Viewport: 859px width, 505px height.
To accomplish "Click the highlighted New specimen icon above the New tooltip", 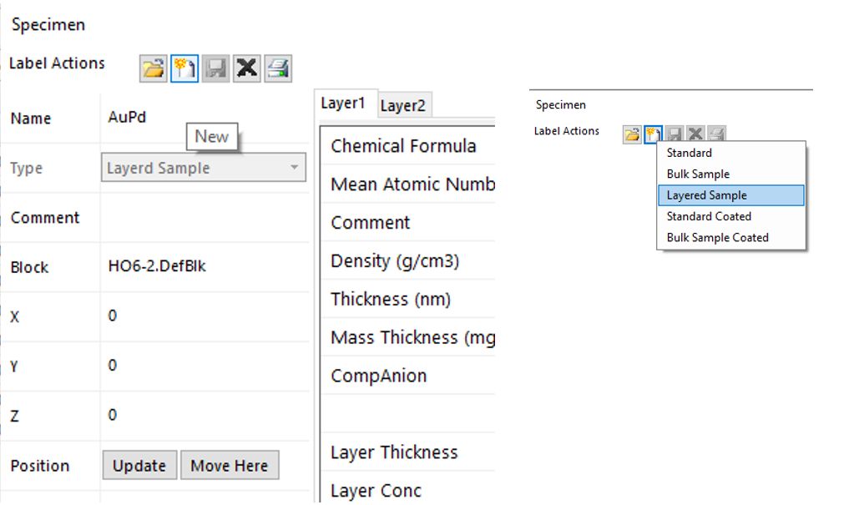I will click(x=184, y=68).
